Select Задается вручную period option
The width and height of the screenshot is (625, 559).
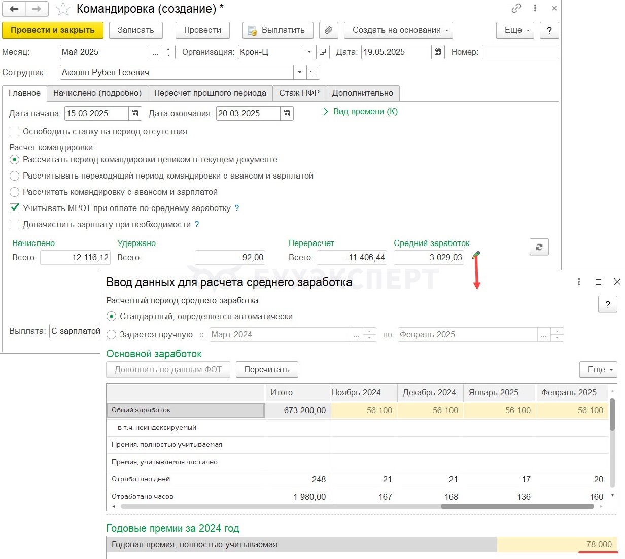click(x=112, y=335)
